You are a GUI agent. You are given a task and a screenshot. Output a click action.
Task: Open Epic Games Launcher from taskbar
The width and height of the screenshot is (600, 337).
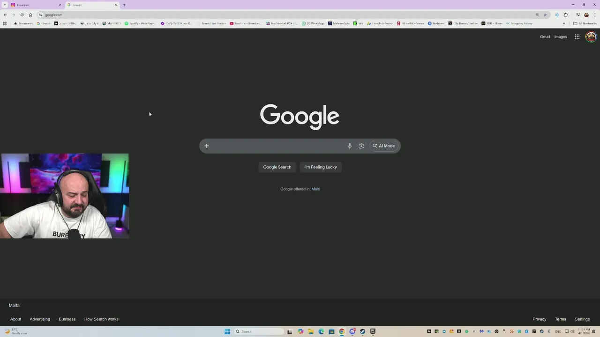pos(373,331)
